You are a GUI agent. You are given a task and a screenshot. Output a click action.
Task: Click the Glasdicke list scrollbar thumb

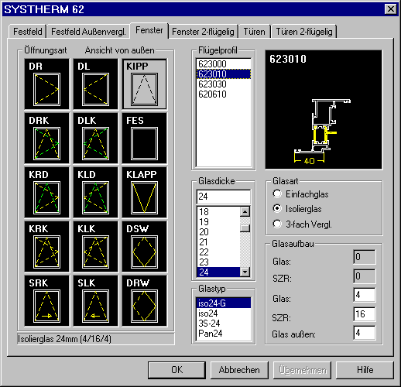coord(245,228)
